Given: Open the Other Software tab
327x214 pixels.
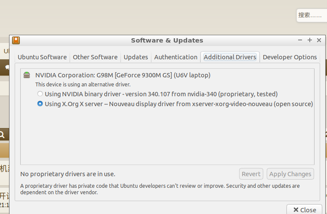Looking at the screenshot, I should [x=95, y=57].
